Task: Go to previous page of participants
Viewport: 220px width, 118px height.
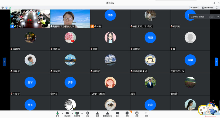Action: click(x=4, y=62)
